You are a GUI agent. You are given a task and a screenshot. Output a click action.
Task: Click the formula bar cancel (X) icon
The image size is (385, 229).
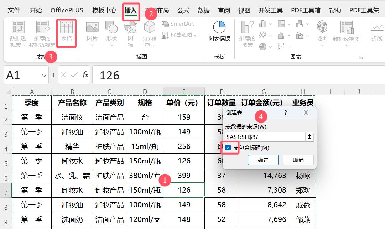point(63,75)
